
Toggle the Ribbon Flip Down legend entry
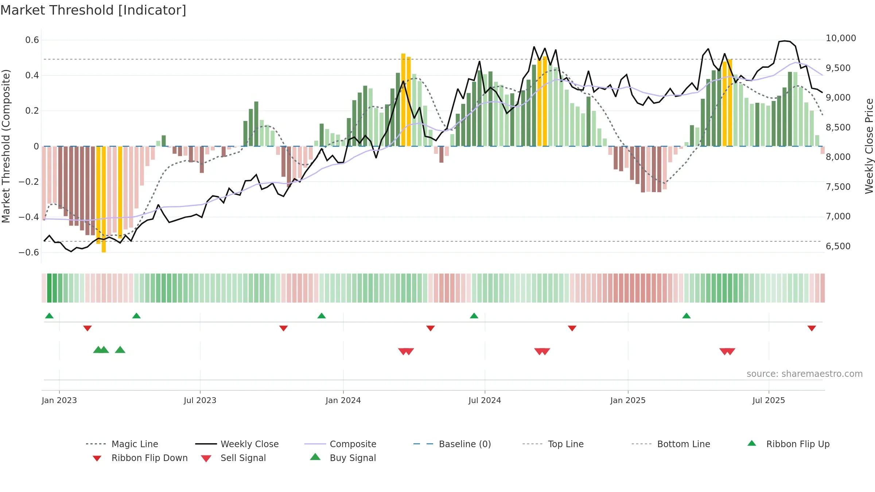pyautogui.click(x=140, y=458)
